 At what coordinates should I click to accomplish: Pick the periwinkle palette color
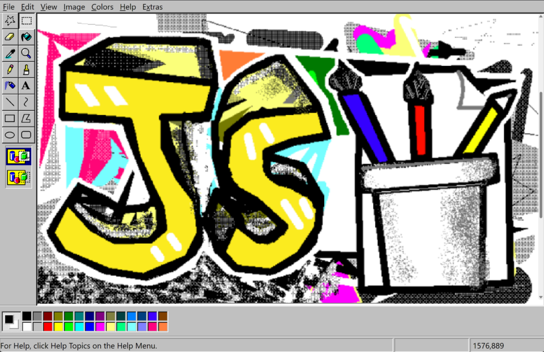[x=142, y=327]
